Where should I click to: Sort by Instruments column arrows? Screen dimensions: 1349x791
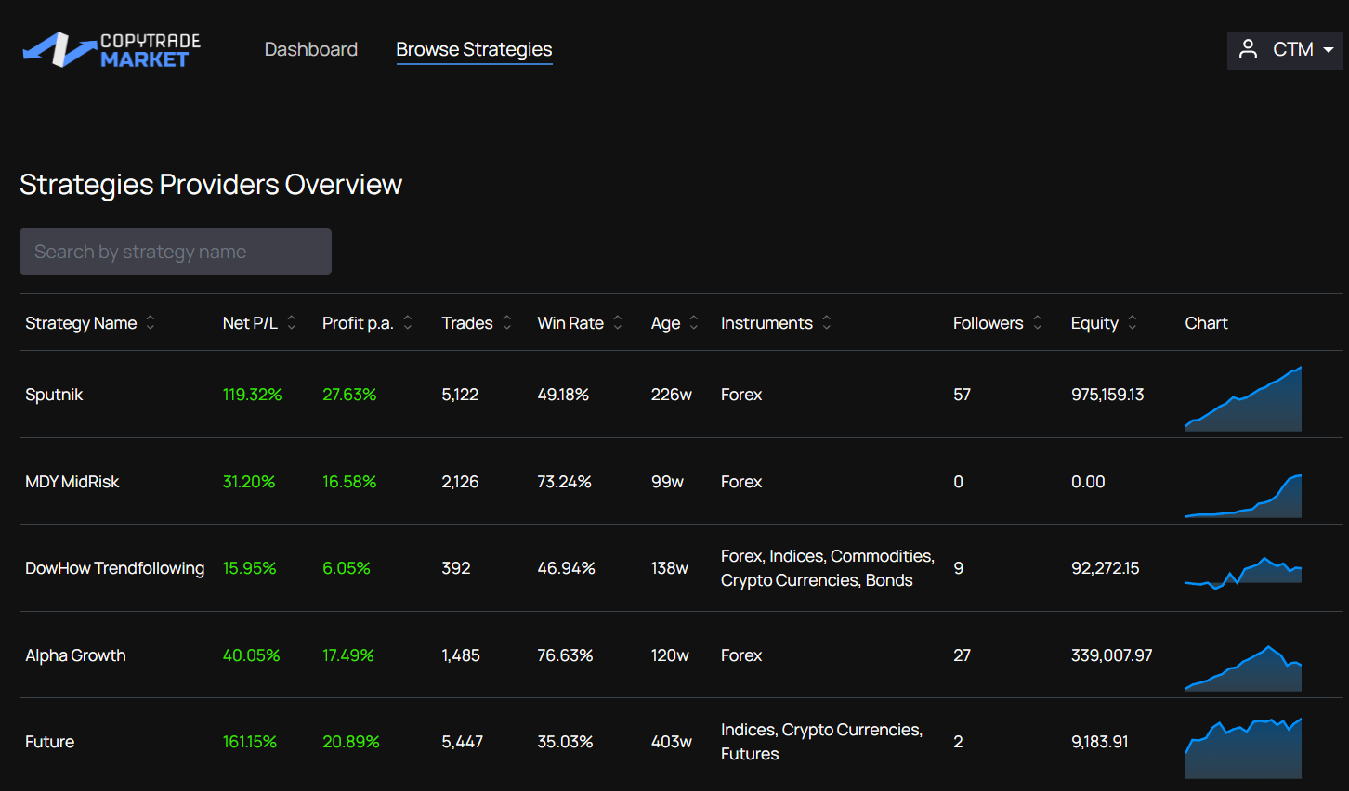[x=827, y=322]
